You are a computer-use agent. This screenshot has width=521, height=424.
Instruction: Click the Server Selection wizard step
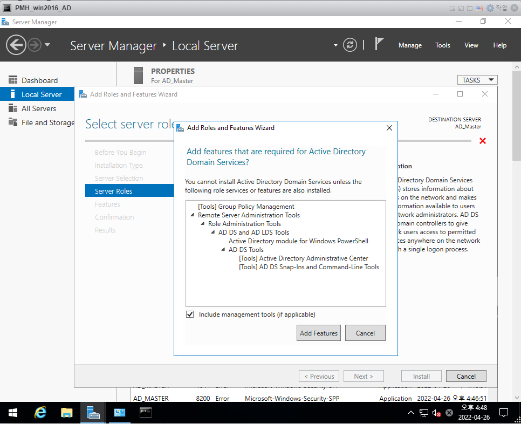click(x=119, y=179)
